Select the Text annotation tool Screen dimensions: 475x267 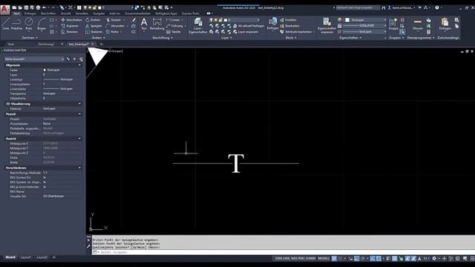point(144,24)
